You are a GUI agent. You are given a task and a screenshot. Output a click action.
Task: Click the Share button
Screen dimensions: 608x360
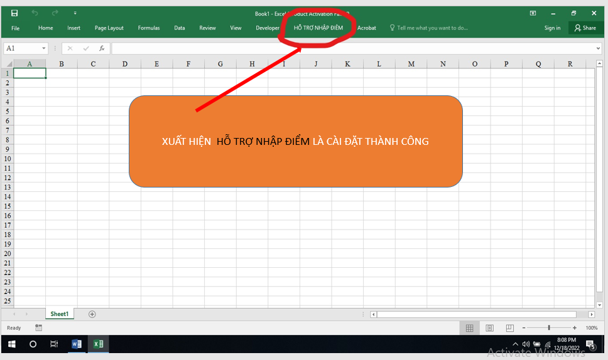click(585, 28)
